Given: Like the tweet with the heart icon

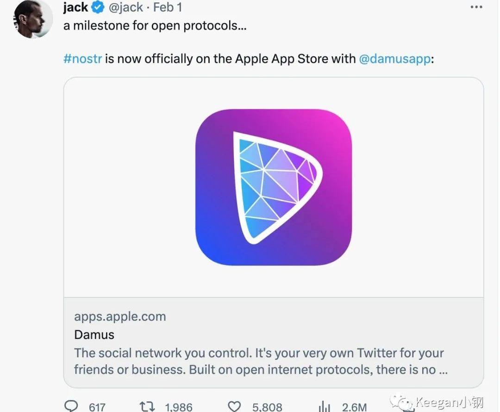Looking at the screenshot, I should pos(235,406).
